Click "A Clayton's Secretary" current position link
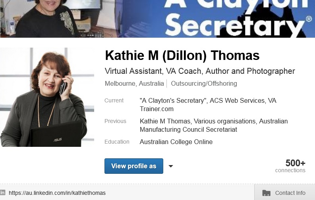Image resolution: width=315 pixels, height=200 pixels. [x=174, y=100]
